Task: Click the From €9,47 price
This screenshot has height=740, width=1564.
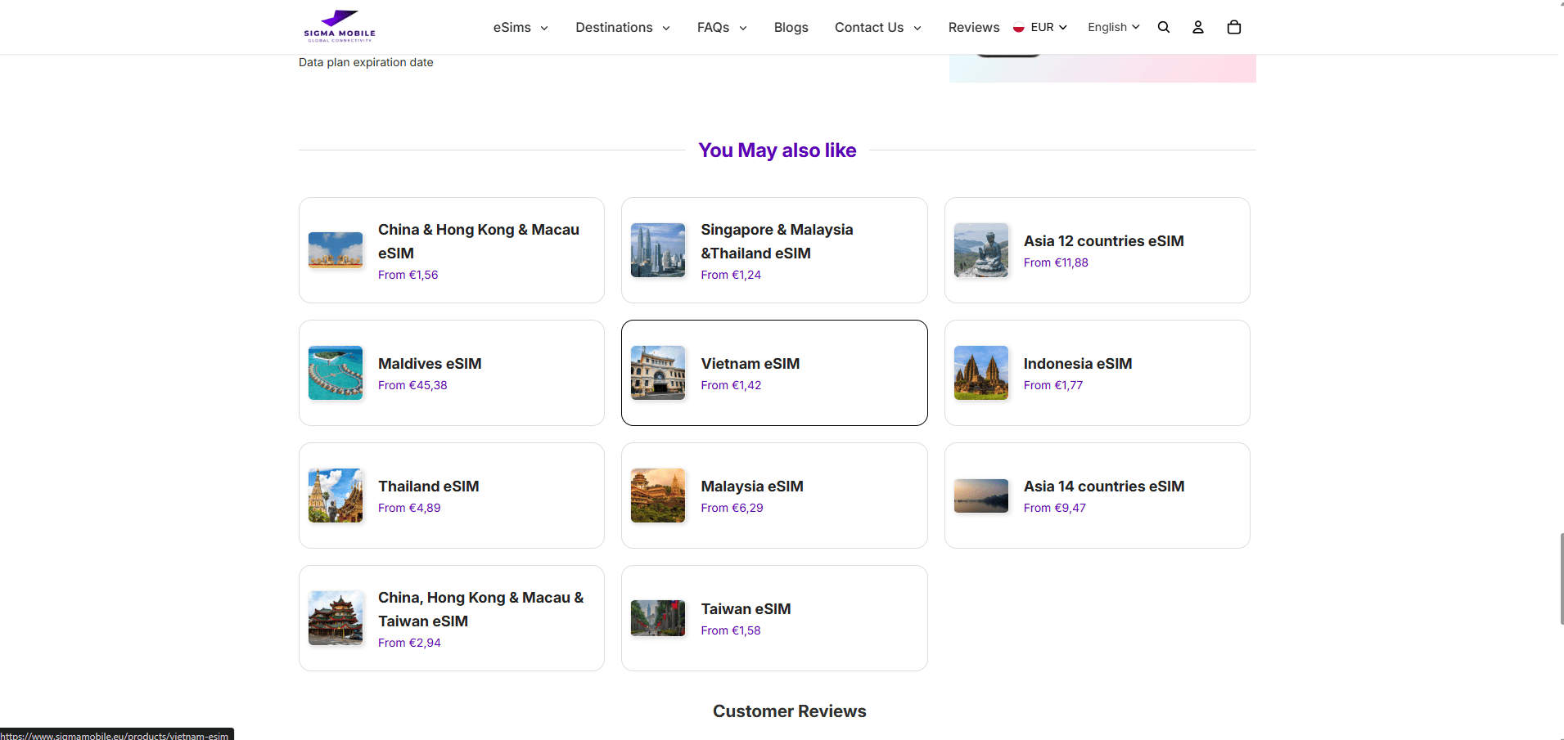Action: (x=1055, y=508)
